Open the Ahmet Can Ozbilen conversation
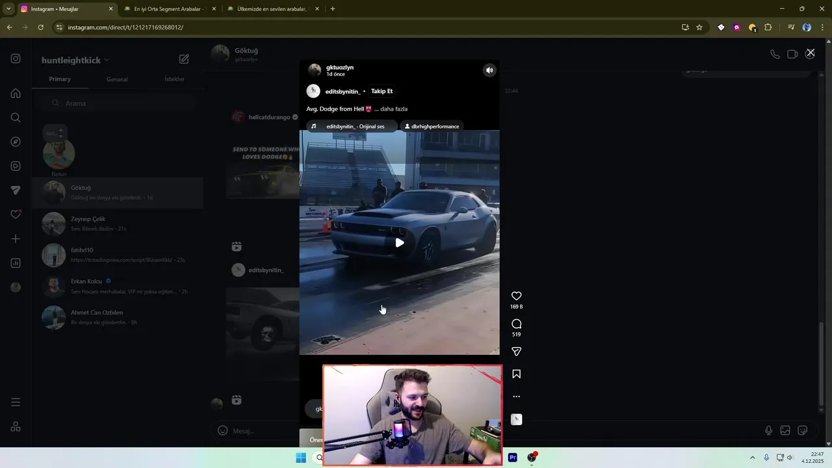Image resolution: width=832 pixels, height=468 pixels. (117, 317)
